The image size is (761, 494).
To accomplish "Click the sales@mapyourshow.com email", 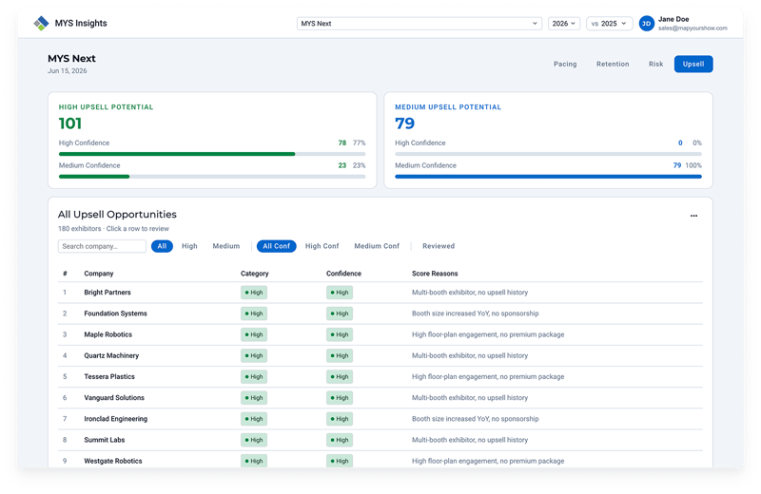I will point(693,28).
